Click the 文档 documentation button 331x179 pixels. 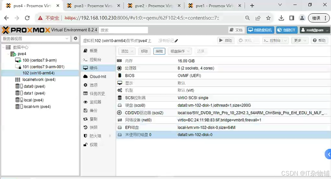236,30
